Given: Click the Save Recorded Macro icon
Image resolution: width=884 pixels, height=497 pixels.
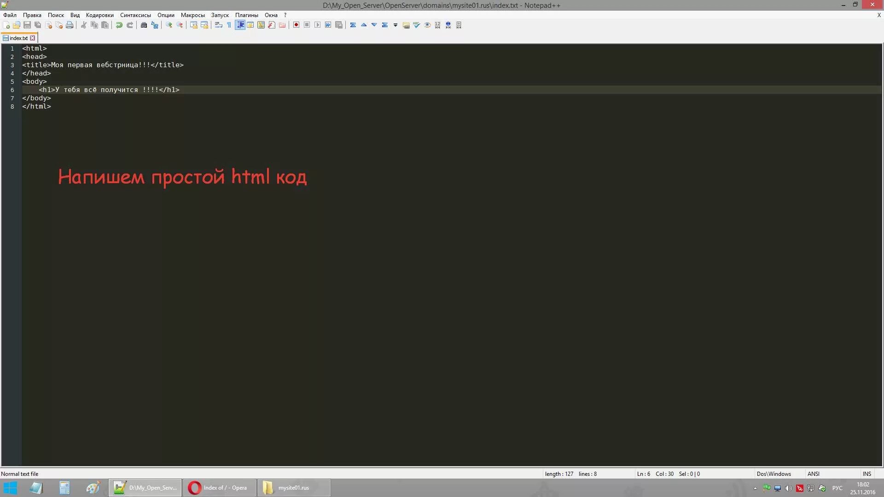Looking at the screenshot, I should 339,25.
